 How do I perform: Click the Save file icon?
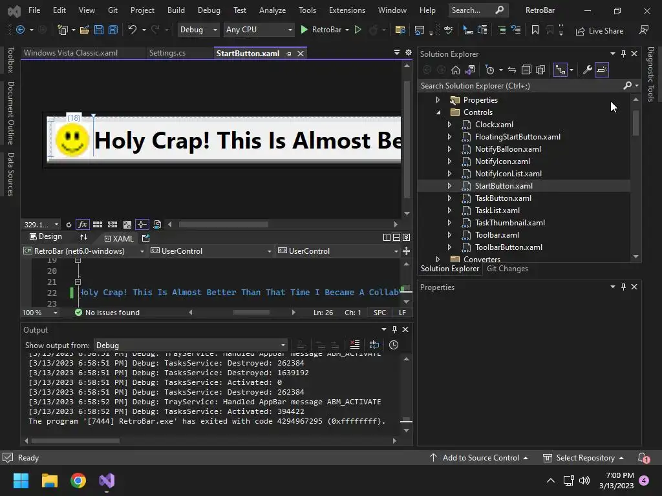pos(99,30)
